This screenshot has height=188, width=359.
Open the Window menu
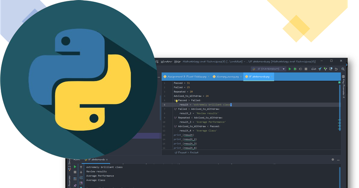pos(166,61)
